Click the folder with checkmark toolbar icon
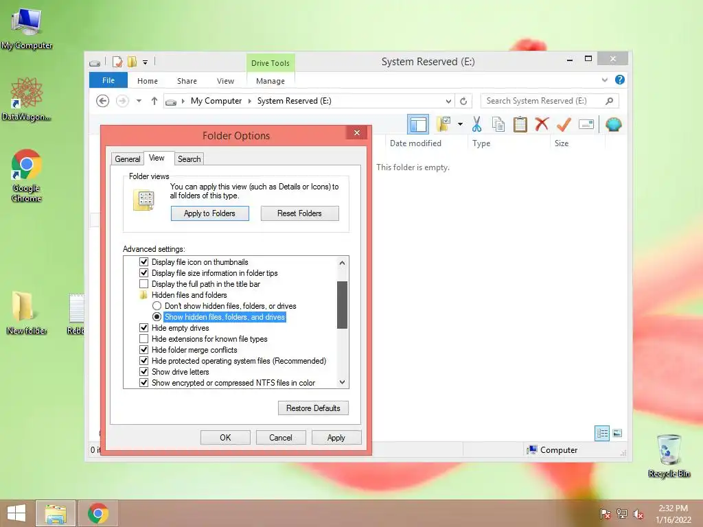703x527 pixels. point(443,124)
